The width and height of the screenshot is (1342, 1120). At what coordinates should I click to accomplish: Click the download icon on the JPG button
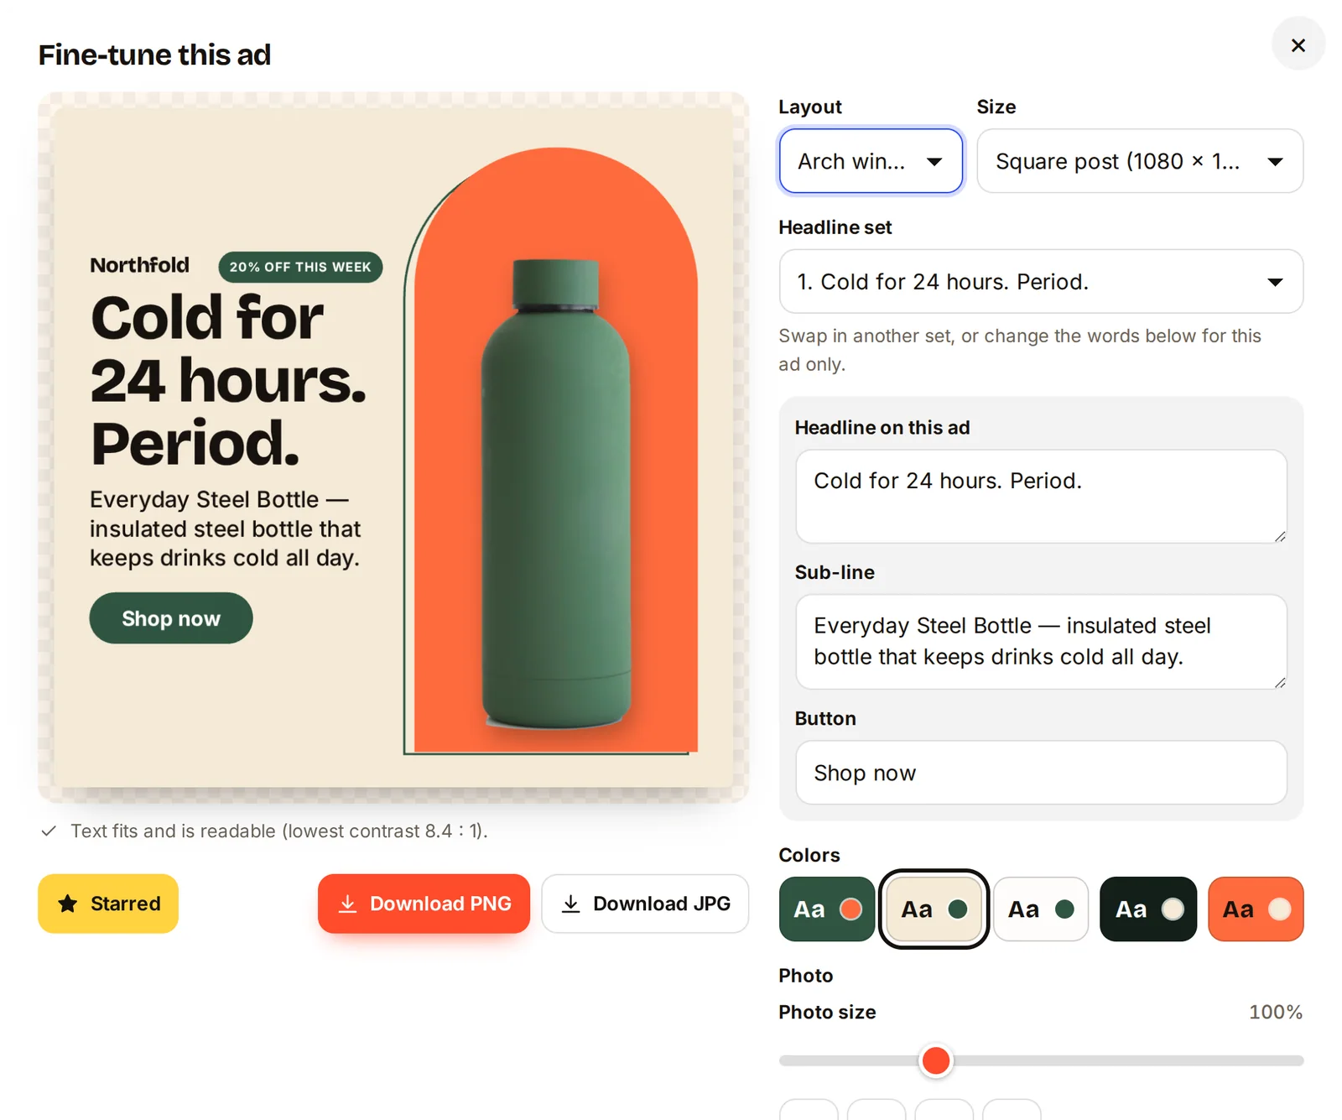570,904
